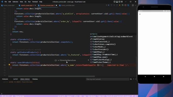173x97 pixels.
Task: Toggle bottom panel layout icon
Action: (117, 2)
